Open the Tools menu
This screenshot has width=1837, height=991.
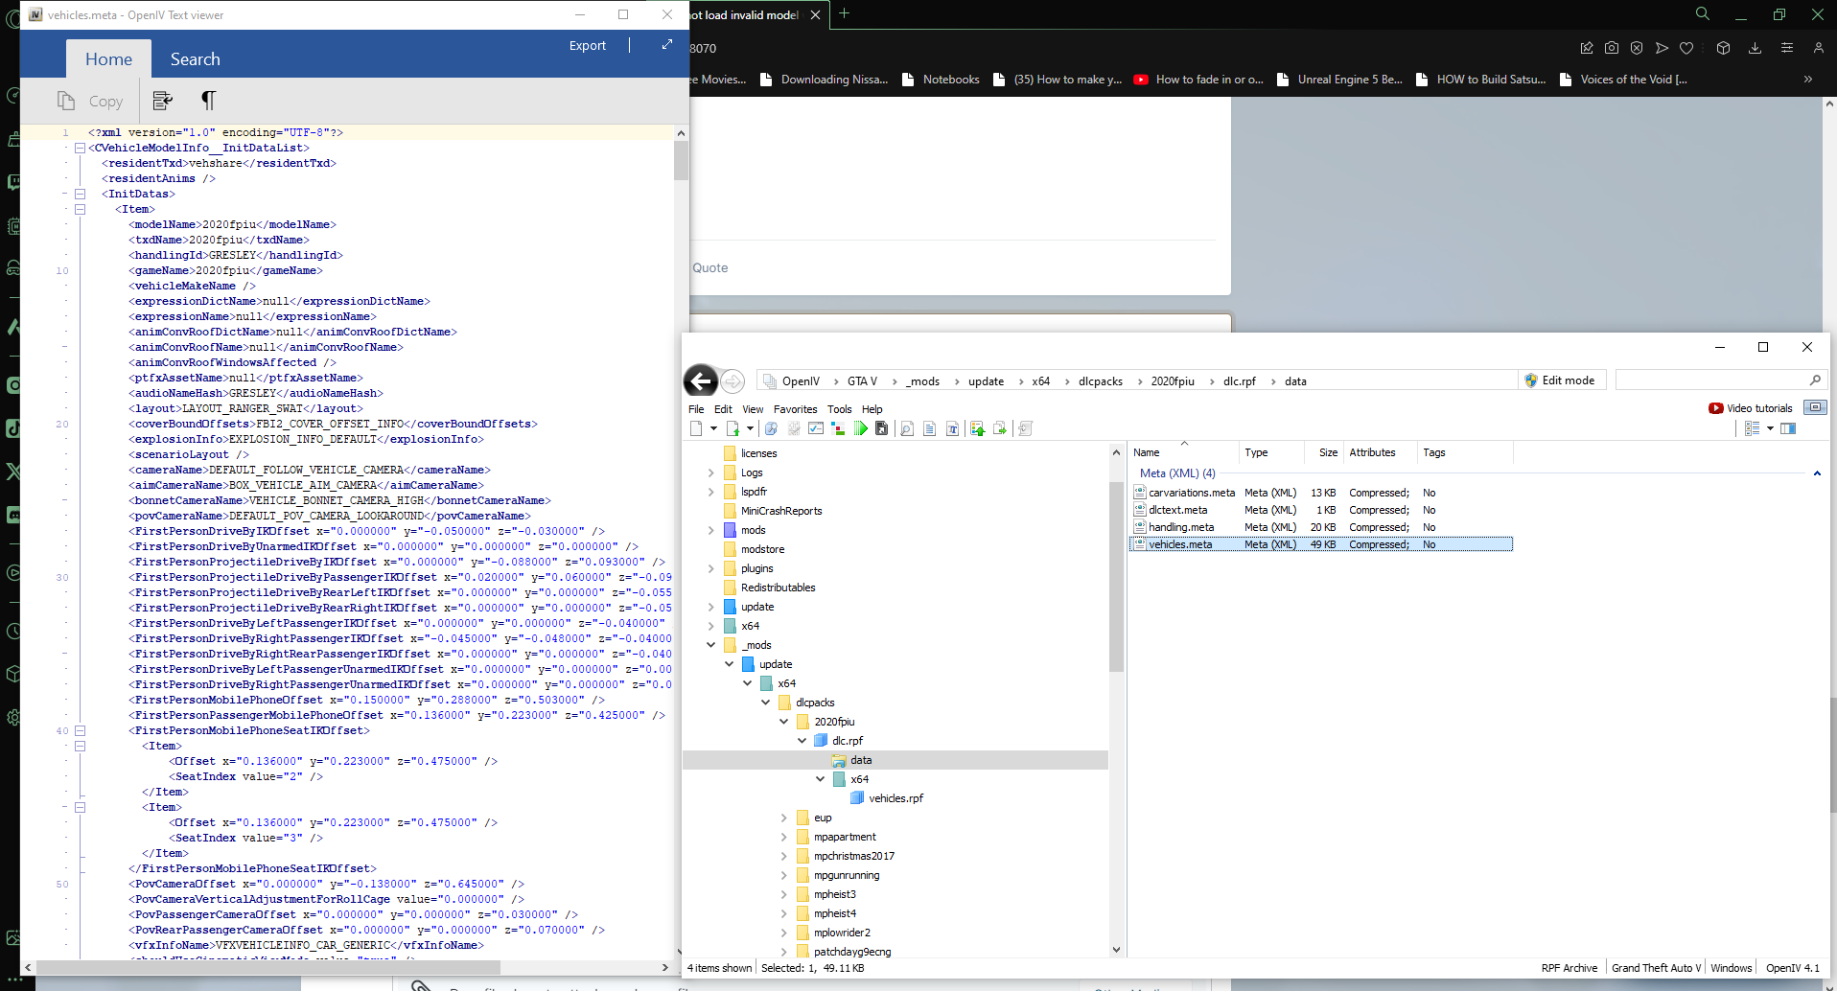click(x=839, y=409)
